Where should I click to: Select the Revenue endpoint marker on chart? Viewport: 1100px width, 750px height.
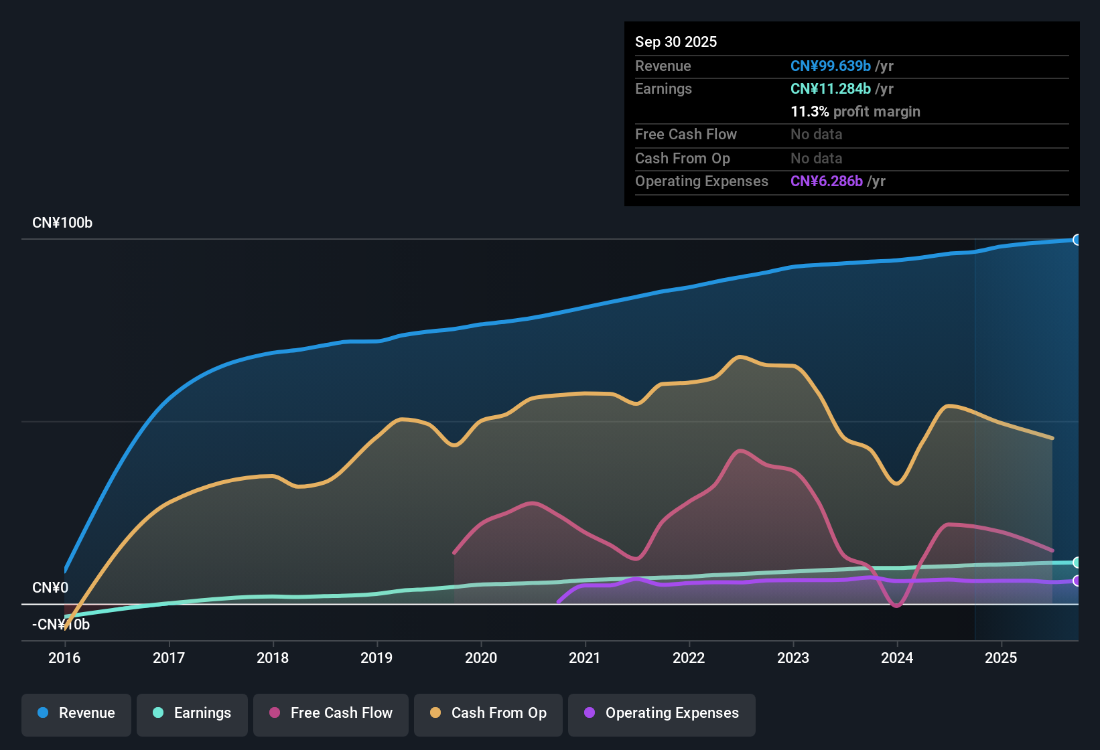1077,240
